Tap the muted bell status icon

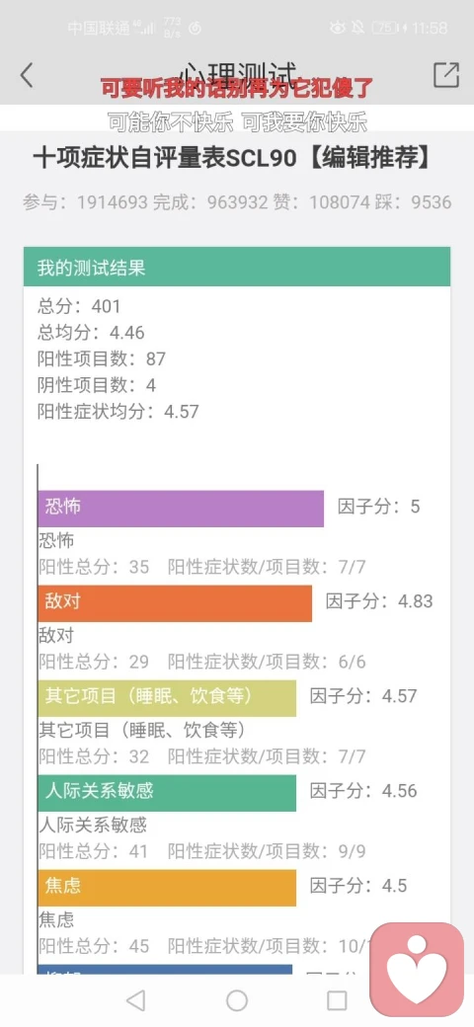(x=357, y=28)
